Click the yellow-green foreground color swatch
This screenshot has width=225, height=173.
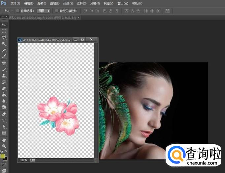click(3, 156)
